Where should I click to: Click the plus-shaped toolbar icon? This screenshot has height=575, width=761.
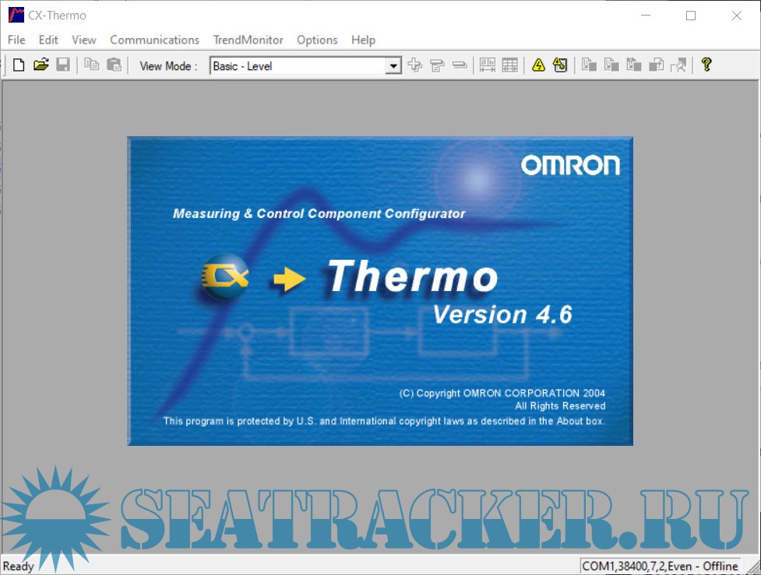415,66
